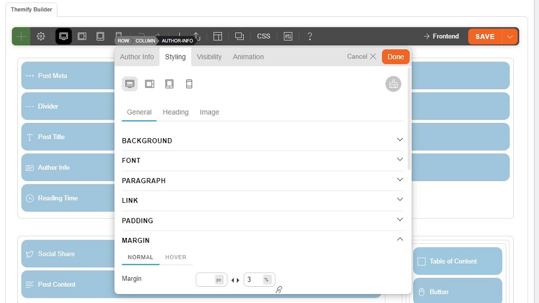539x303 pixels.
Task: Open the % unit selector
Action: 267,280
